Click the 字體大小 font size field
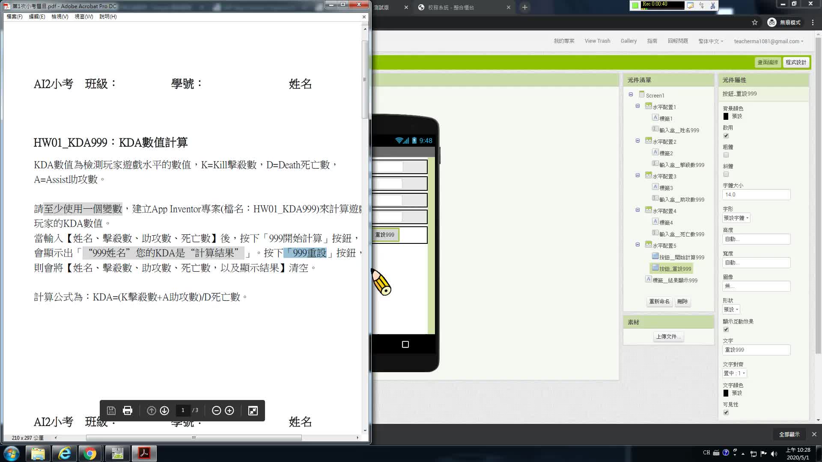This screenshot has height=462, width=822. [x=756, y=195]
